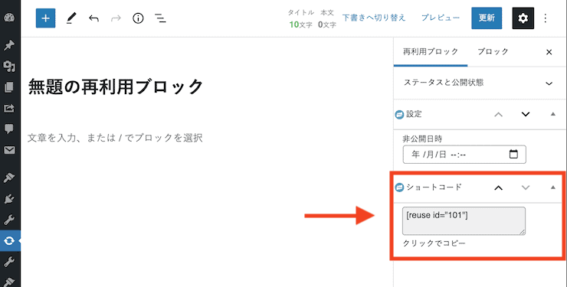
Task: Open the Plugins plug icon in sidebar
Action: click(x=9, y=198)
